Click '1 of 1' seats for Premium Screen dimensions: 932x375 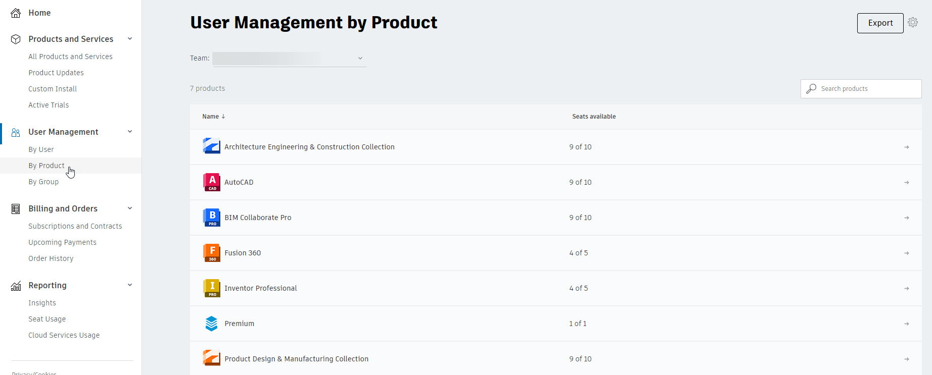pyautogui.click(x=578, y=324)
